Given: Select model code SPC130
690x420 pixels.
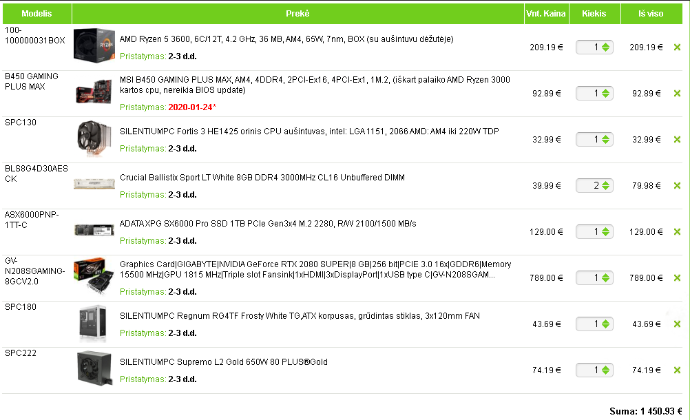Looking at the screenshot, I should 21,123.
